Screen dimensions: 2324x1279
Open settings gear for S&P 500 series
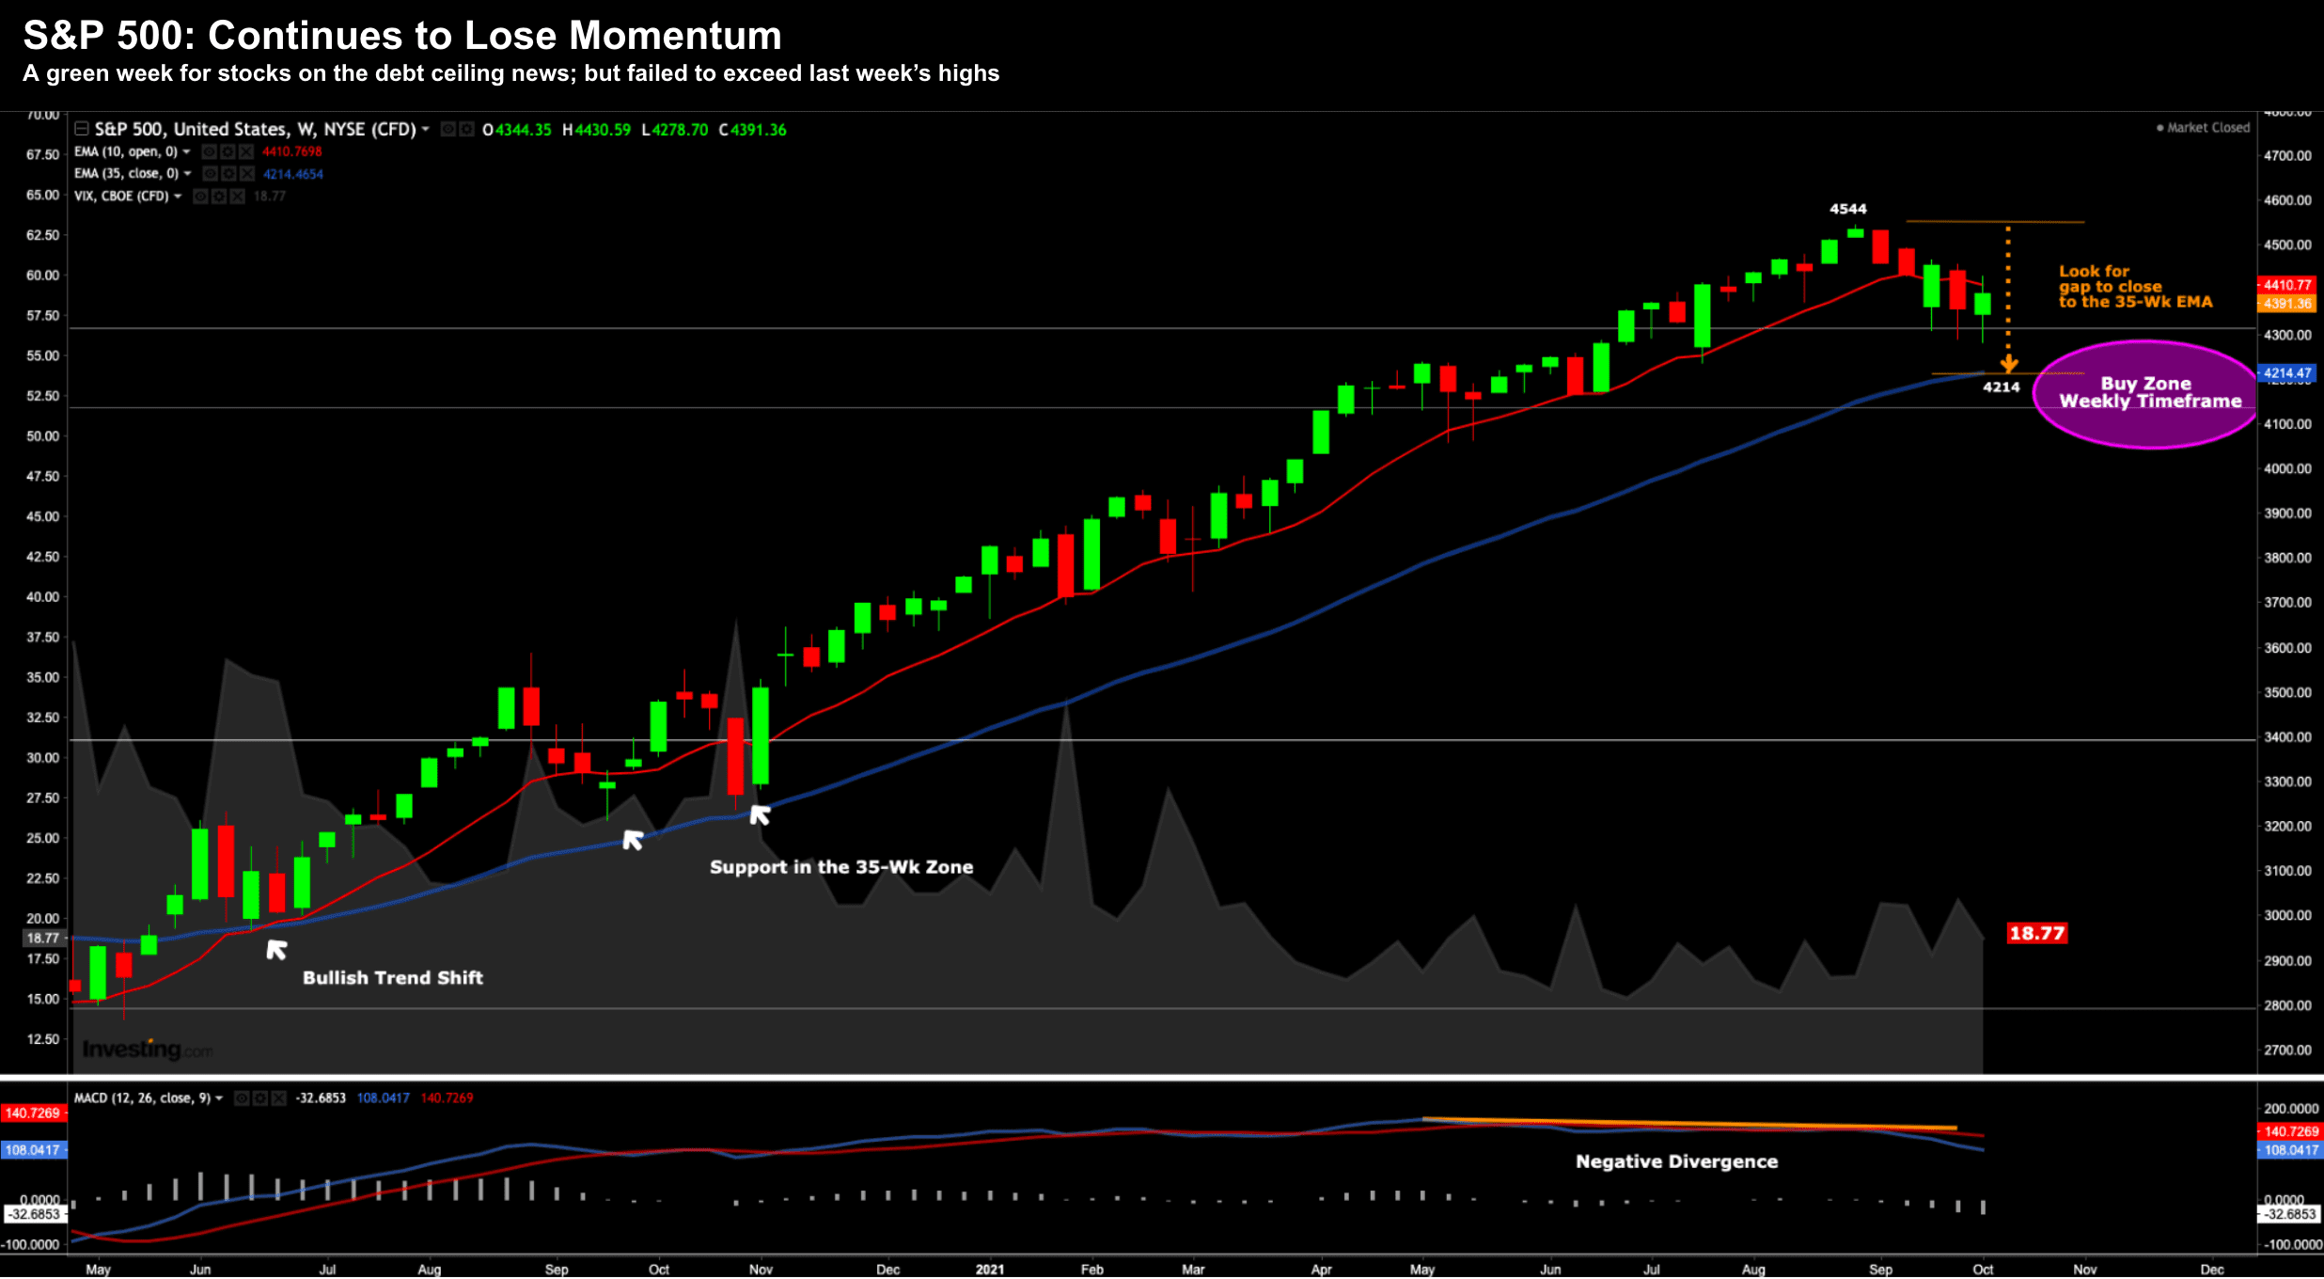pos(466,129)
